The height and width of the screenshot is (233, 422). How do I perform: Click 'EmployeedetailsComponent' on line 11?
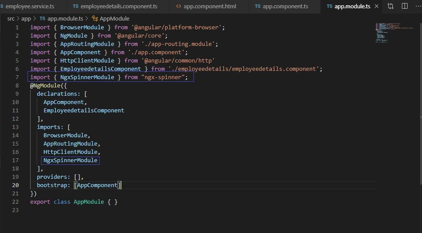pos(84,111)
